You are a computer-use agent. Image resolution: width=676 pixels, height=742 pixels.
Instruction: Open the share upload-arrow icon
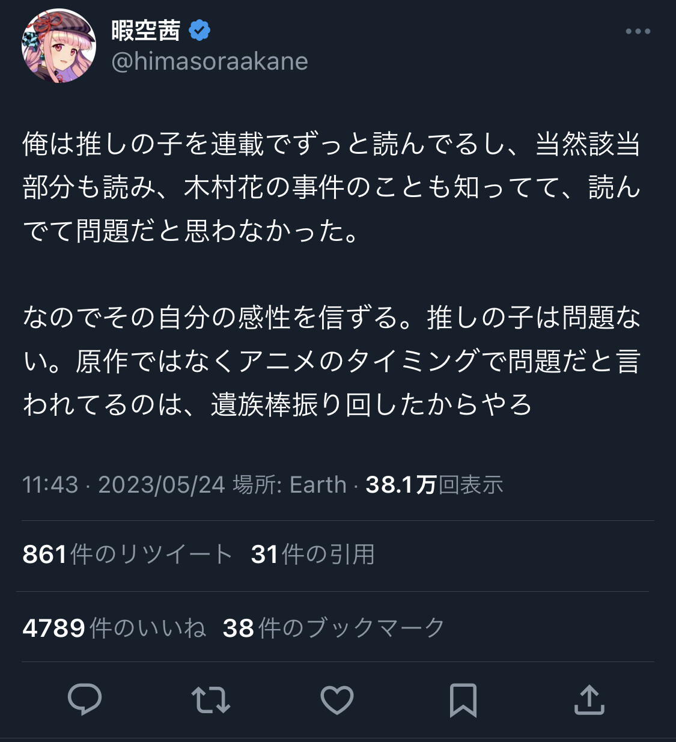(589, 700)
